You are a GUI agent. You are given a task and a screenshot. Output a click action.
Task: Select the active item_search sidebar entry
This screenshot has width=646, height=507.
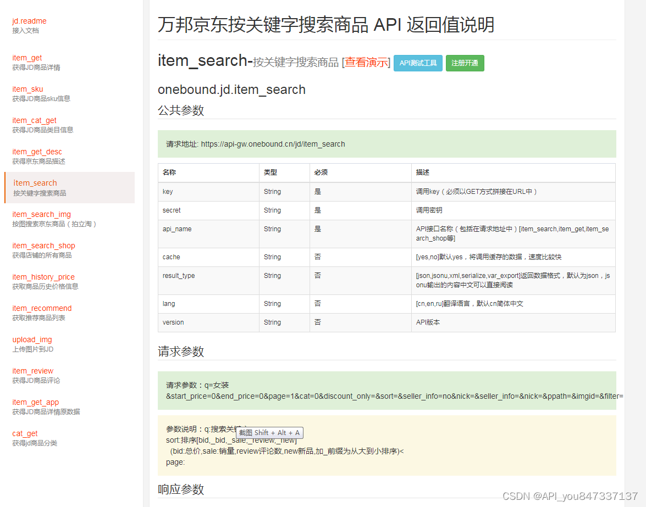(x=70, y=188)
